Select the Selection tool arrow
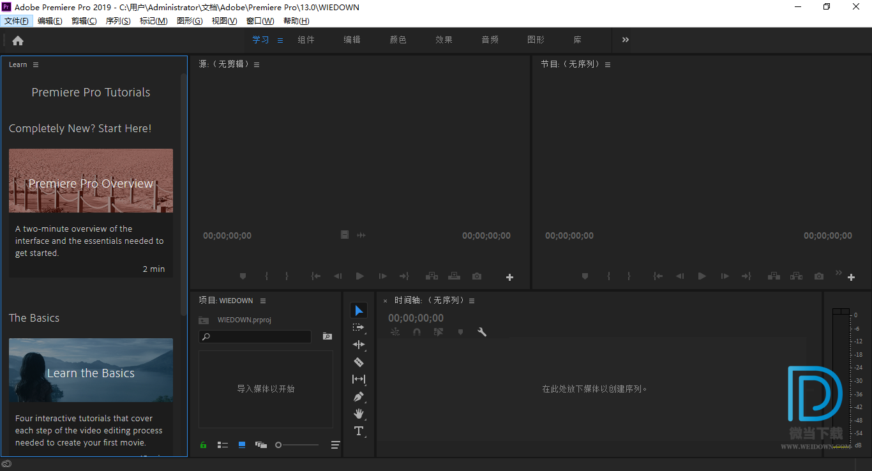The width and height of the screenshot is (872, 471). [x=359, y=311]
